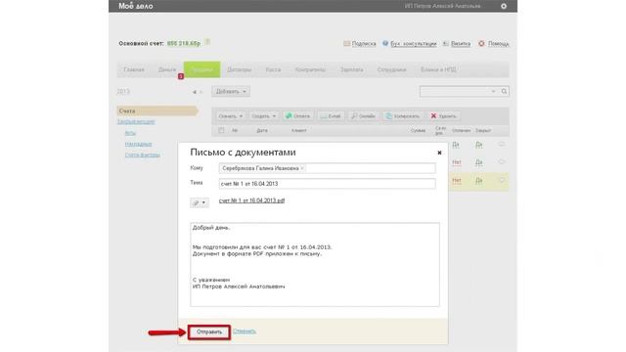The image size is (626, 352).
Task: Click the Кому recipients field
Action: pyautogui.click(x=327, y=168)
